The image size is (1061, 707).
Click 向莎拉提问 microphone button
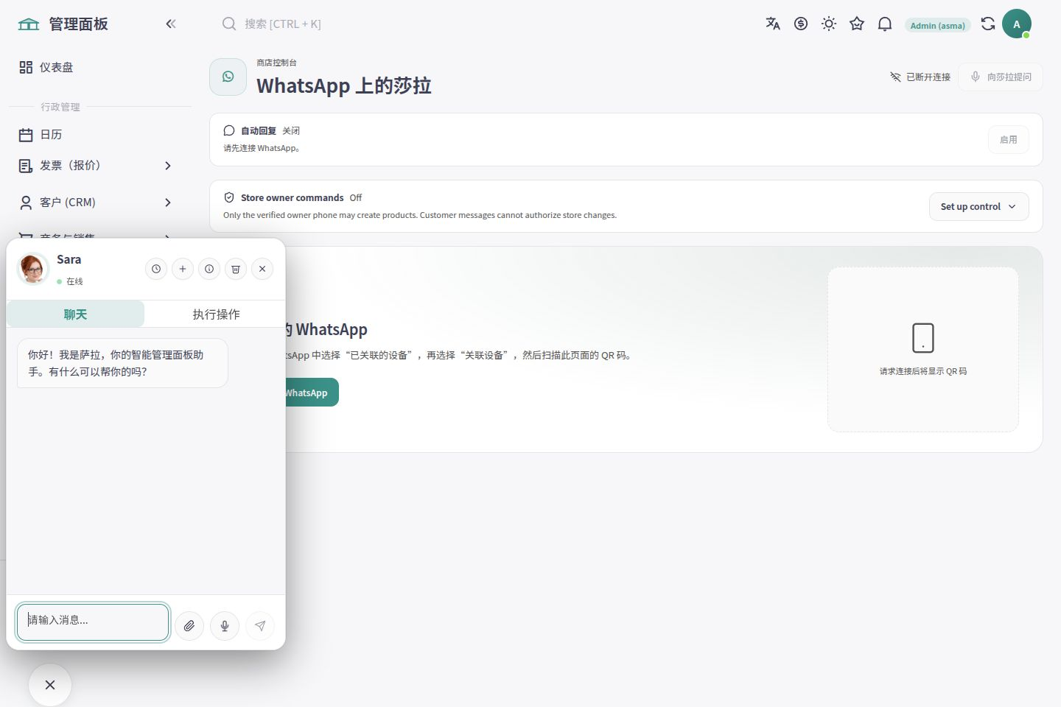tap(1001, 77)
